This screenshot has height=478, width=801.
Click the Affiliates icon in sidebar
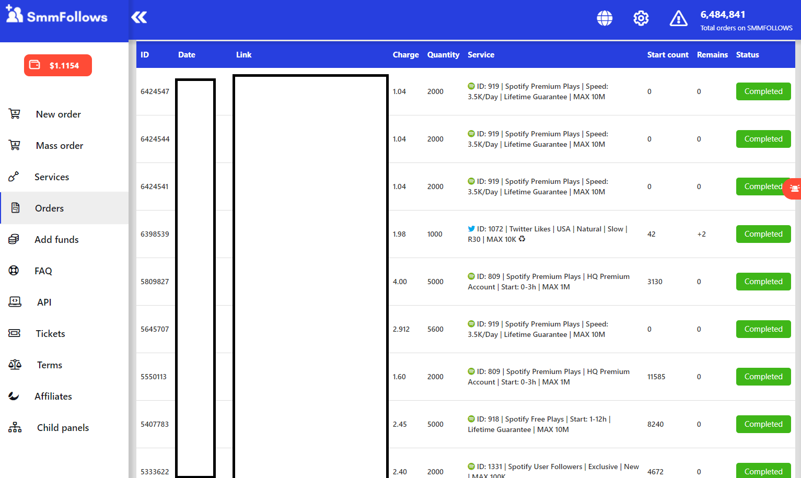(x=14, y=396)
